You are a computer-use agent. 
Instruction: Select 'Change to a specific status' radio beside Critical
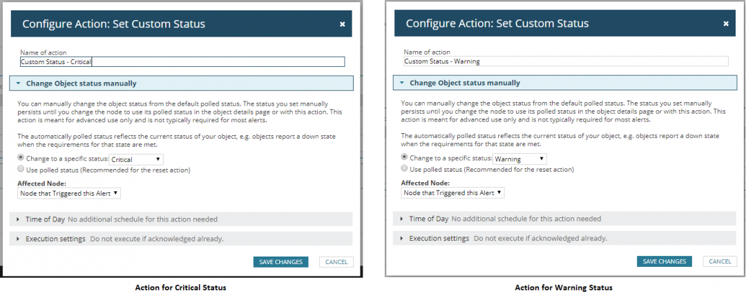pos(21,159)
